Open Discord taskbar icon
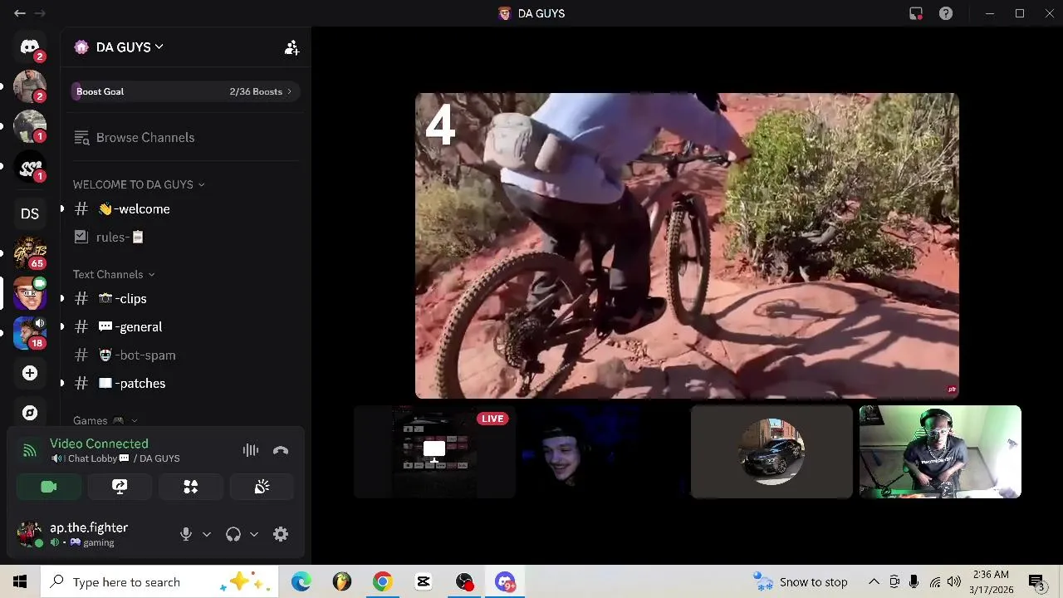Screen dimensions: 1063x598 tap(505, 581)
